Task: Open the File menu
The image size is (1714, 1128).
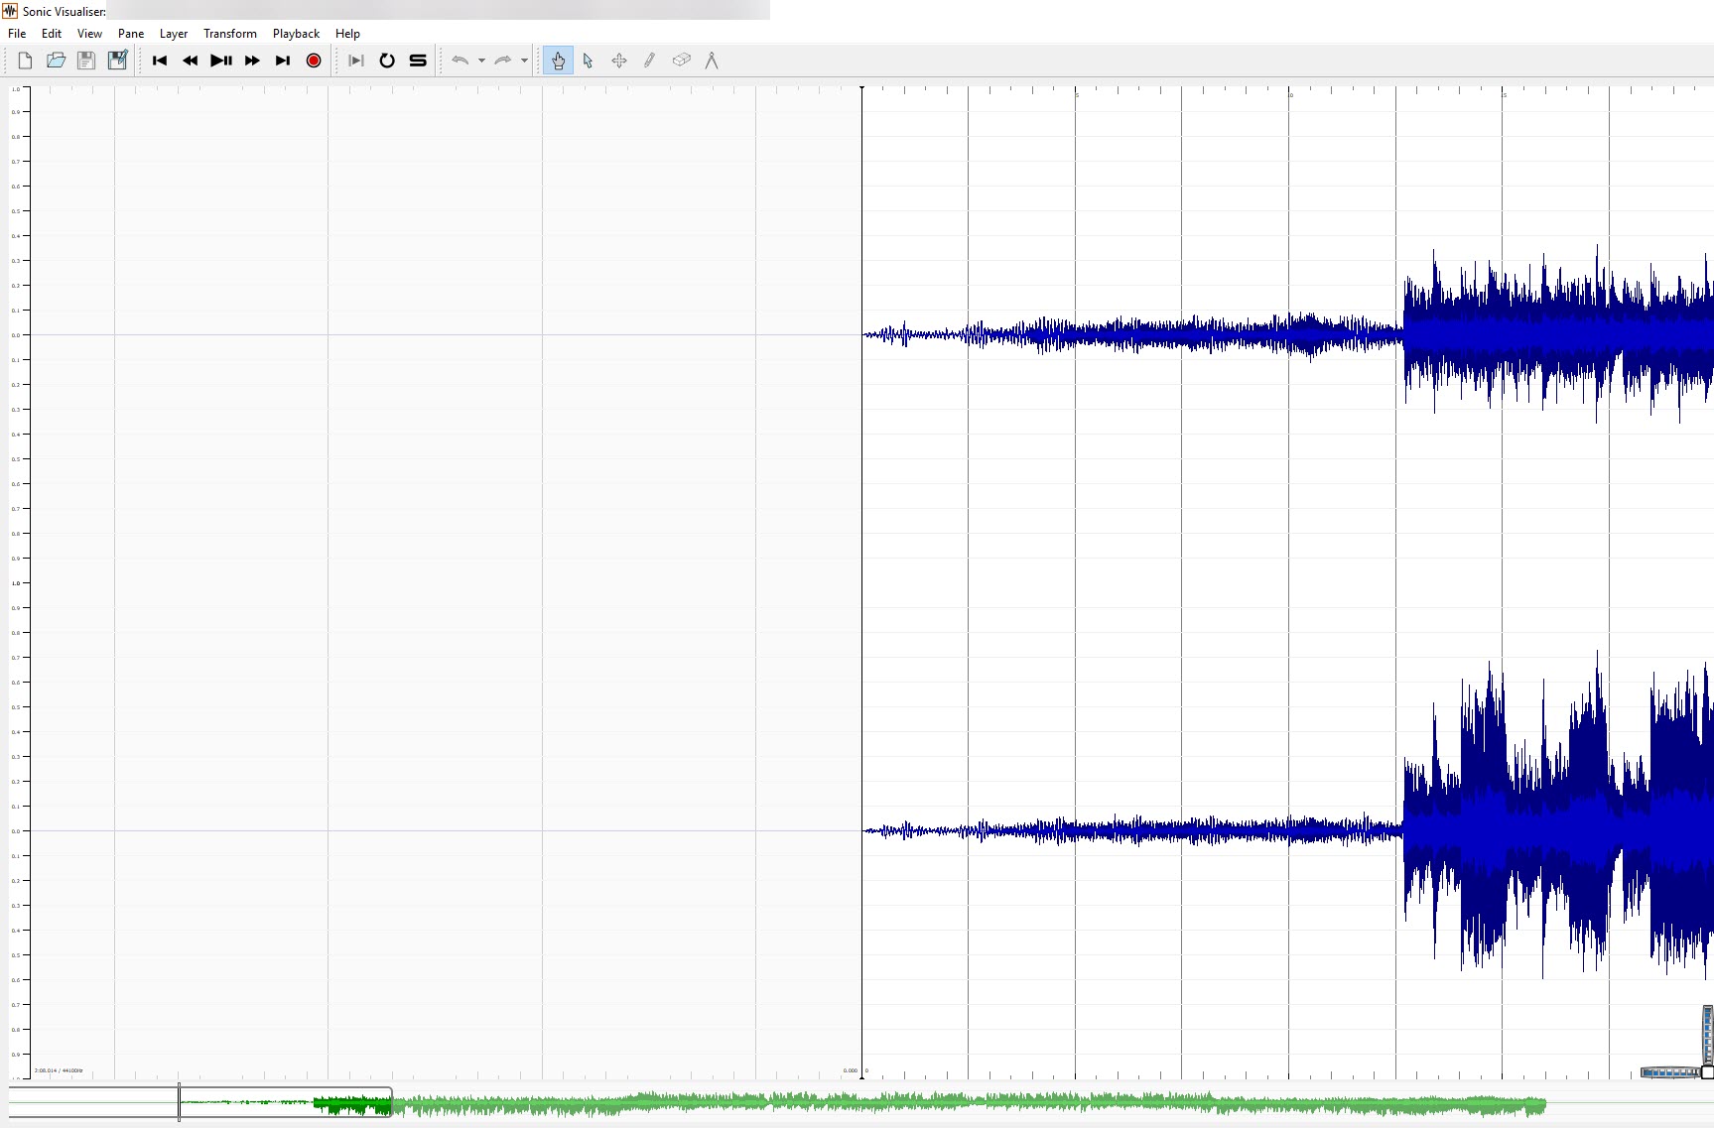Action: click(17, 34)
